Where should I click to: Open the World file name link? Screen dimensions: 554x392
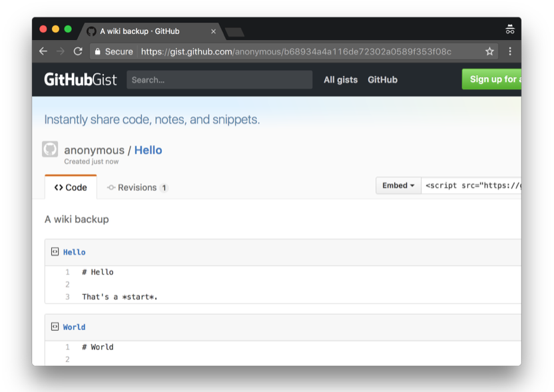point(74,327)
